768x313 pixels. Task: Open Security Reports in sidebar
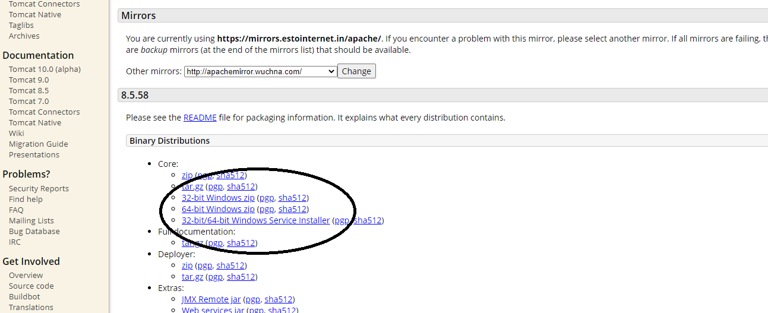[39, 188]
